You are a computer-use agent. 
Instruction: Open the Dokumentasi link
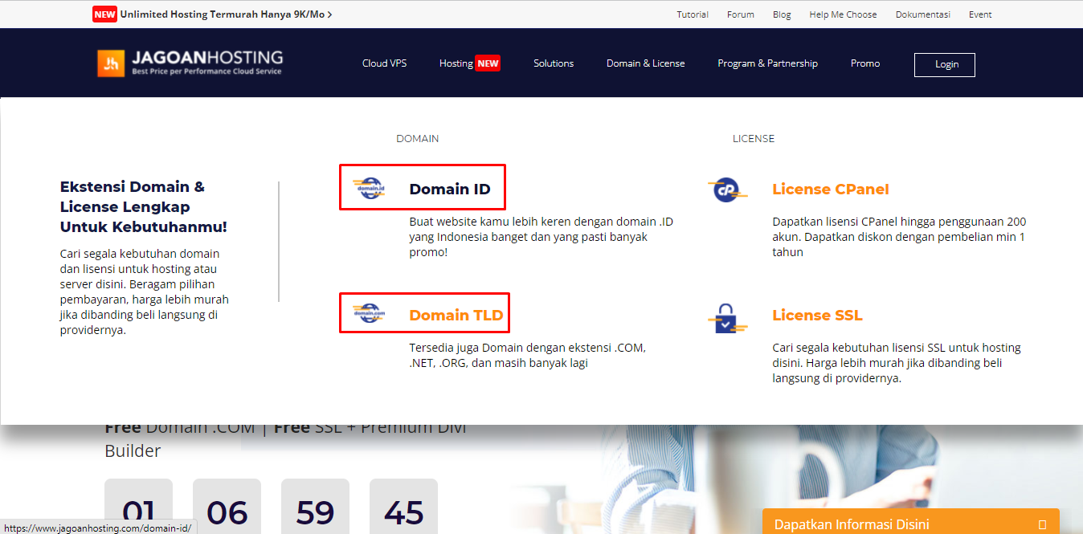(x=923, y=14)
